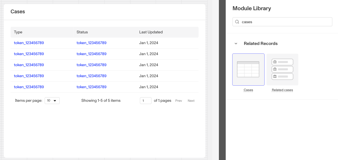Select the Related cases list module thumbnail
The height and width of the screenshot is (160, 338).
tap(282, 70)
